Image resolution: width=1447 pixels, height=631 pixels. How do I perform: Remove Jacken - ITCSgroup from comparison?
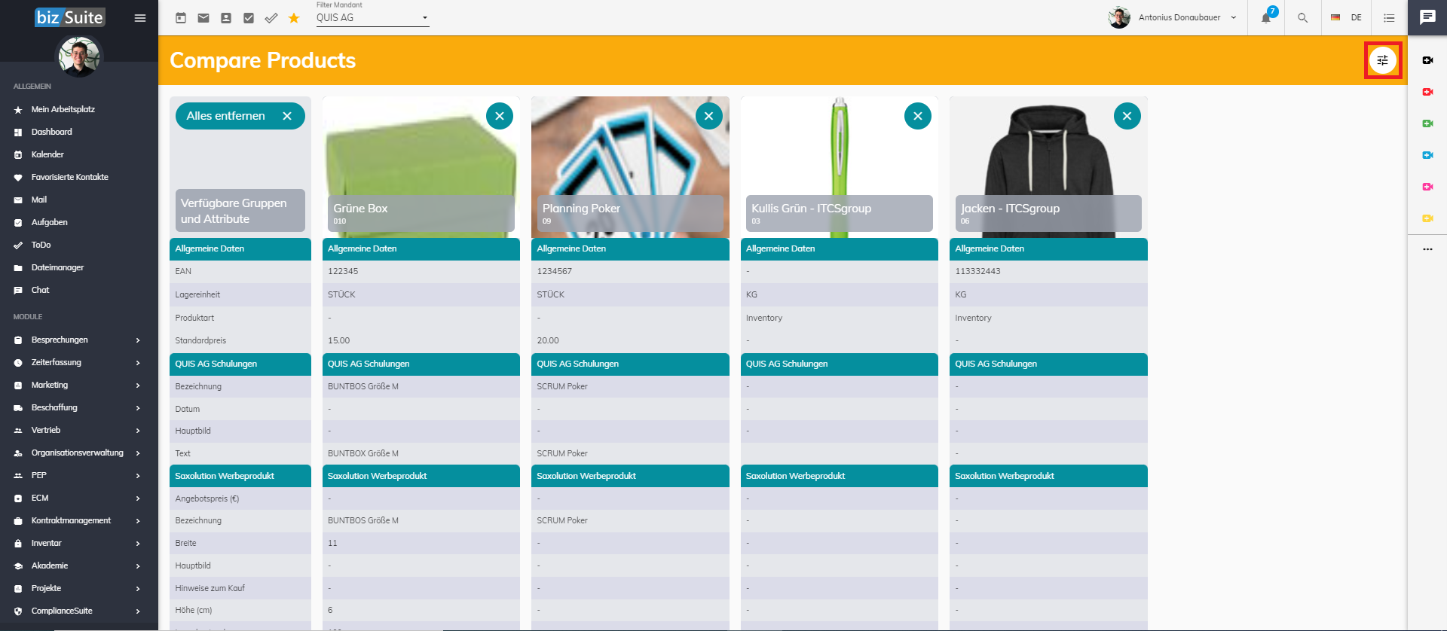tap(1127, 116)
